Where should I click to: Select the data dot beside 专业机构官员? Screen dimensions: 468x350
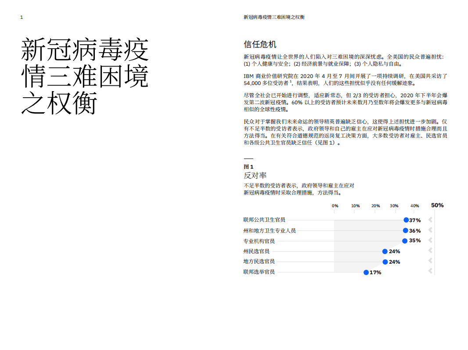[x=404, y=240]
